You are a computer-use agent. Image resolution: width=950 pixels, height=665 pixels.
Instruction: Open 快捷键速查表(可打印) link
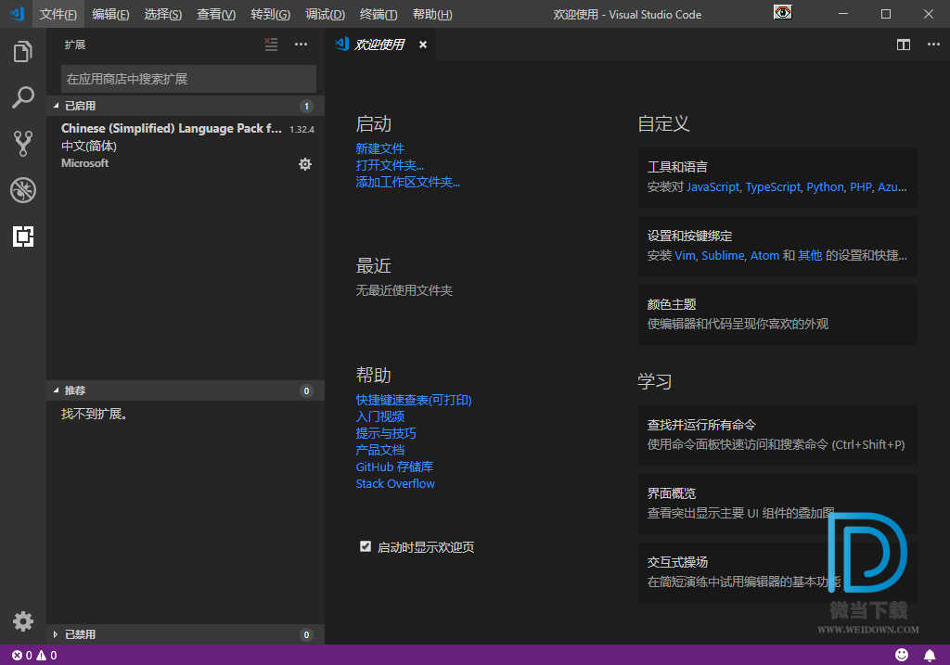(x=414, y=400)
